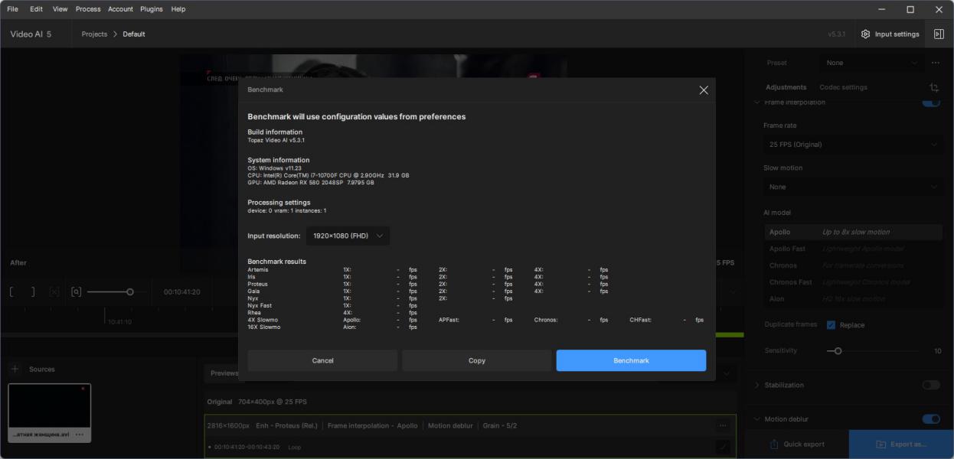Click the Video AI 5 logo

point(31,34)
